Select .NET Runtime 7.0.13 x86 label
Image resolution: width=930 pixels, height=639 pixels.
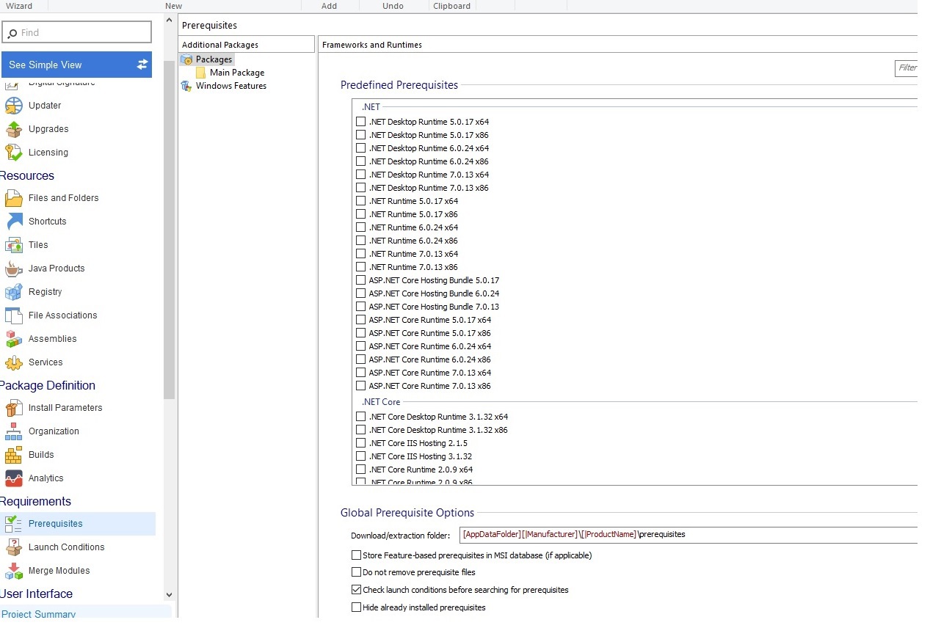click(x=413, y=267)
